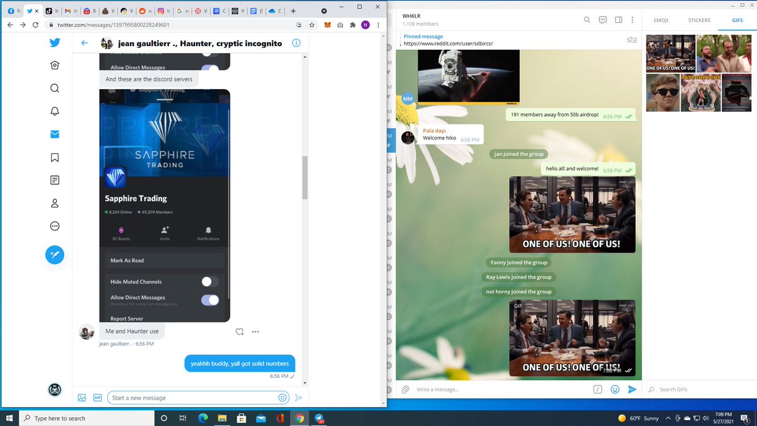The image size is (757, 426).
Task: Open Telegram chat more options menu
Action: [633, 20]
